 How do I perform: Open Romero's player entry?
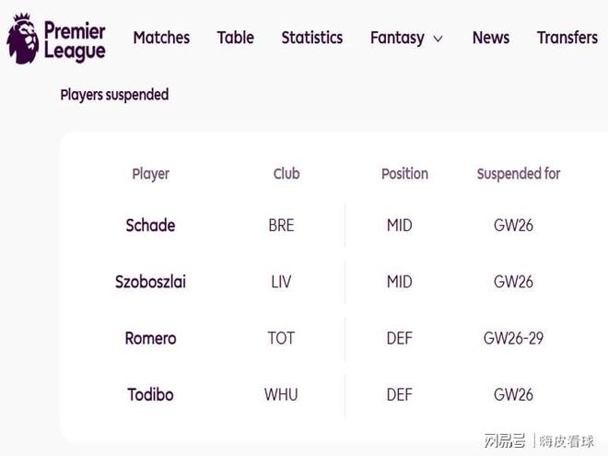[150, 338]
